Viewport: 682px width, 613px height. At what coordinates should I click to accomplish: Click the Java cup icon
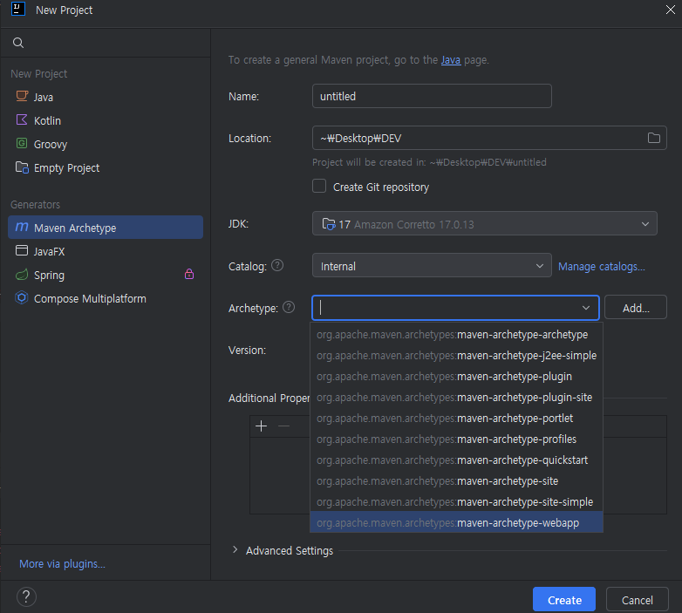(22, 96)
